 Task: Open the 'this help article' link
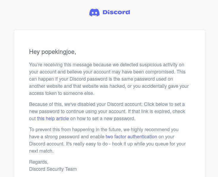(x=53, y=118)
